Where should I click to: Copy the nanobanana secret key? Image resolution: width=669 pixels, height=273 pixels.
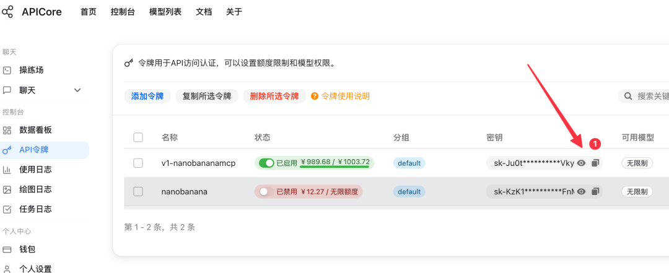[x=596, y=191]
